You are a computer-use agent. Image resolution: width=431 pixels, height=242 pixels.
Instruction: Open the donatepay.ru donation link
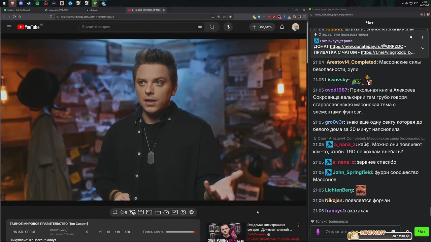click(x=366, y=47)
